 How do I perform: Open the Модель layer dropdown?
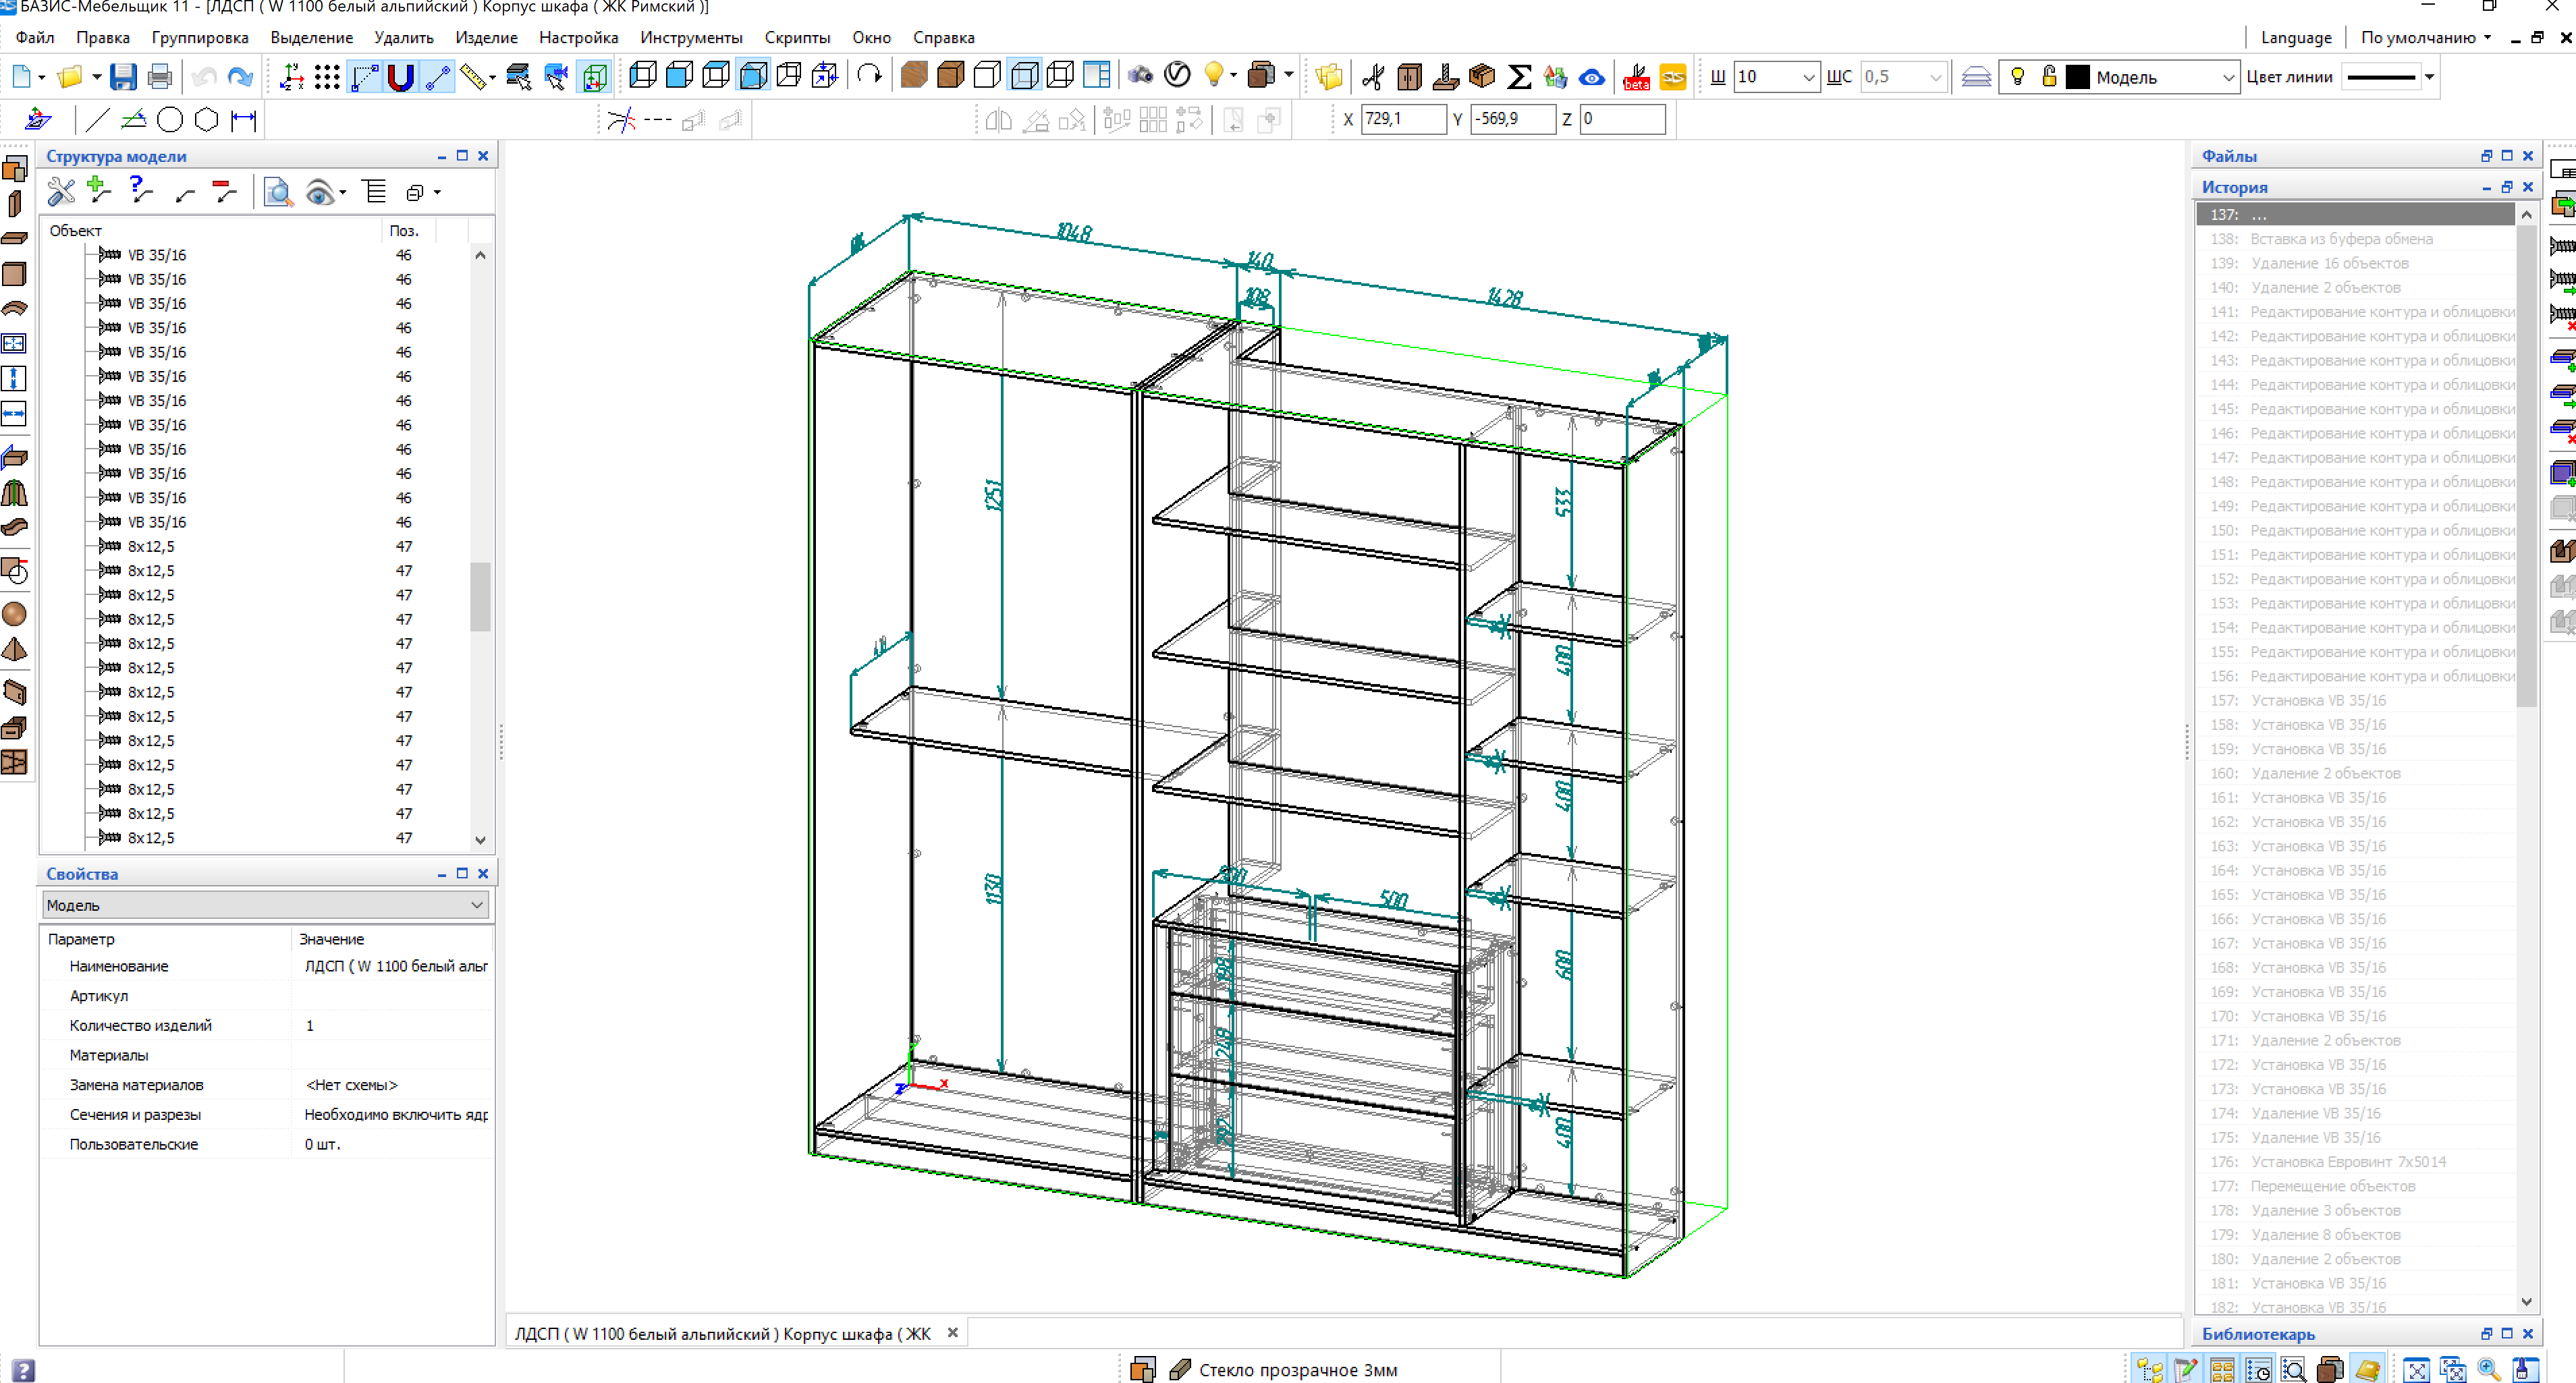[x=2227, y=77]
